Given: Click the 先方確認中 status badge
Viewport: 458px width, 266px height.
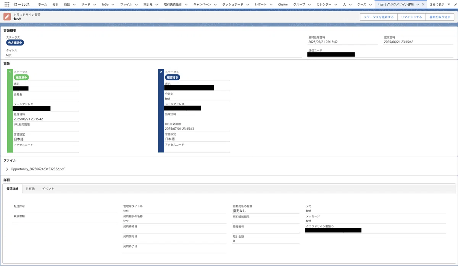Looking at the screenshot, I should click(x=15, y=42).
